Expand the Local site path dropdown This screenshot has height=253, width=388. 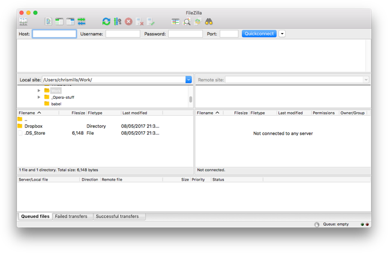pos(188,80)
